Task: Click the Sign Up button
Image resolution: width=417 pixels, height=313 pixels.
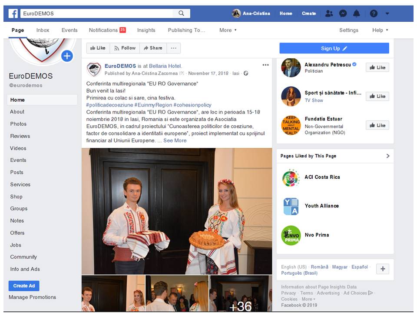Action: pos(334,48)
